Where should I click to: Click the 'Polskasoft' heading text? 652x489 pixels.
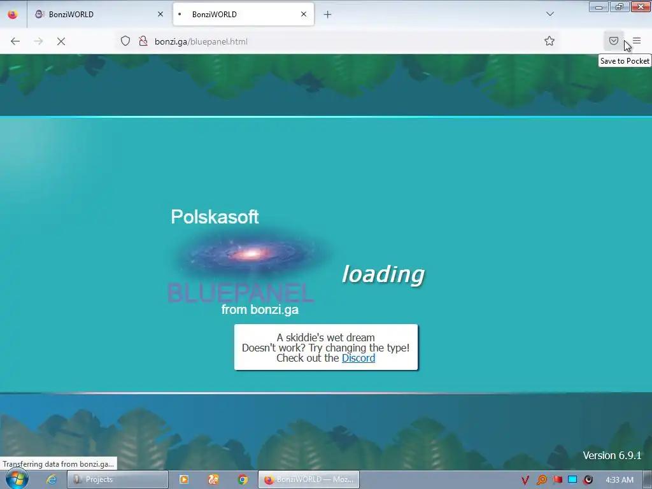pos(215,216)
